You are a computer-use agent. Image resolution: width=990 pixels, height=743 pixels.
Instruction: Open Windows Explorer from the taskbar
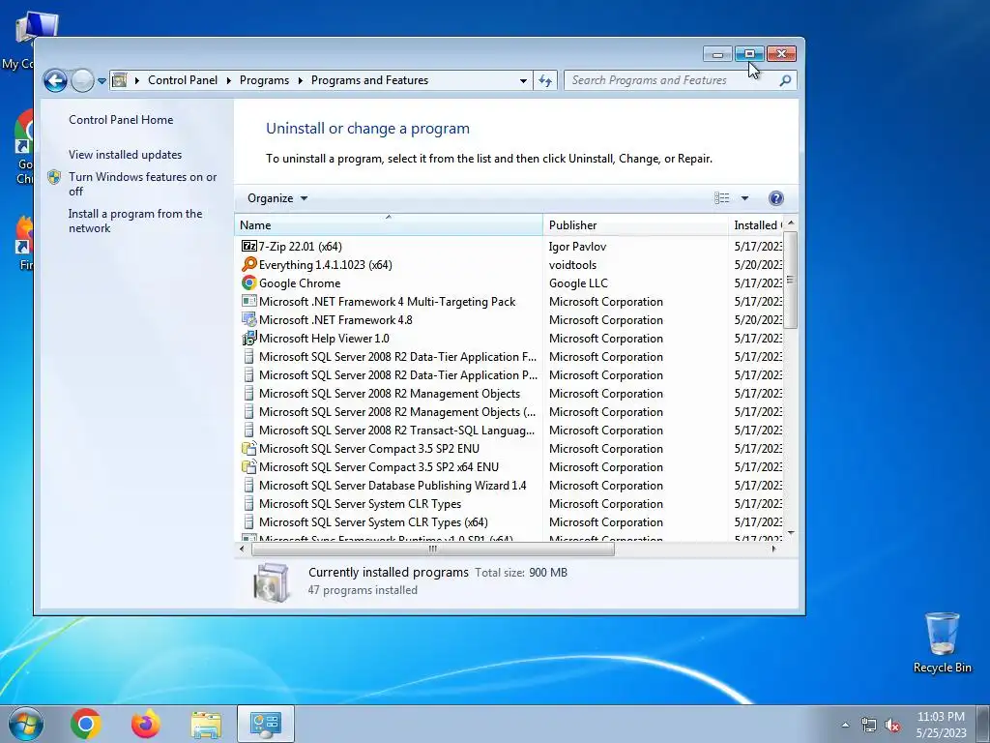pos(206,725)
